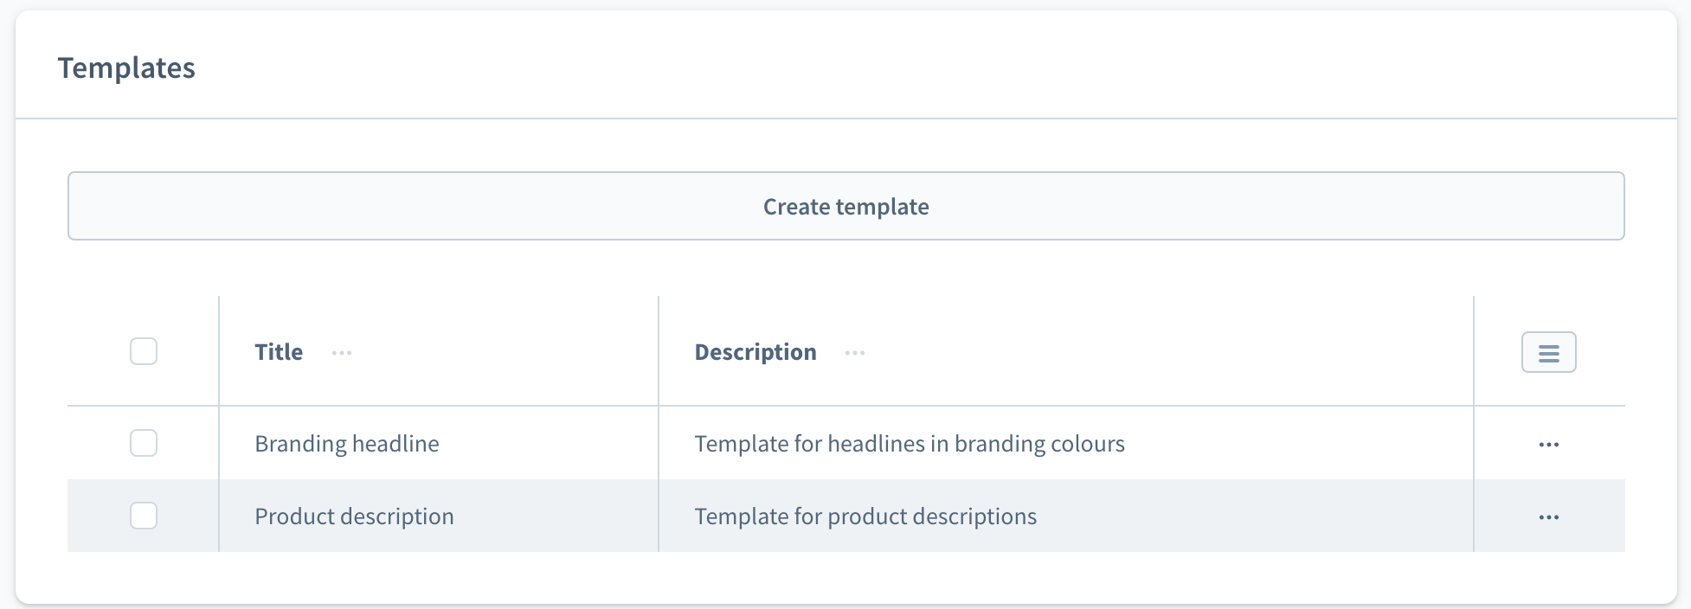1691x609 pixels.
Task: Select the Branding headline row checkbox
Action: [144, 443]
